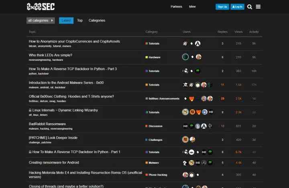Click the Malware category badge
This screenshot has width=289, height=188.
coord(152,163)
